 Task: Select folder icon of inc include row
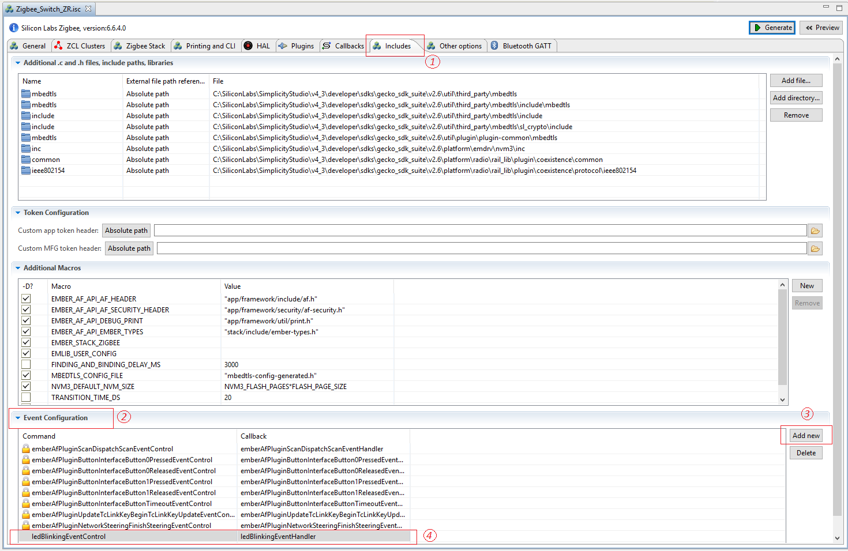26,149
